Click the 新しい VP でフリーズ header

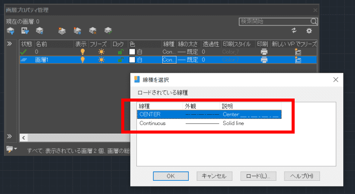click(x=294, y=44)
